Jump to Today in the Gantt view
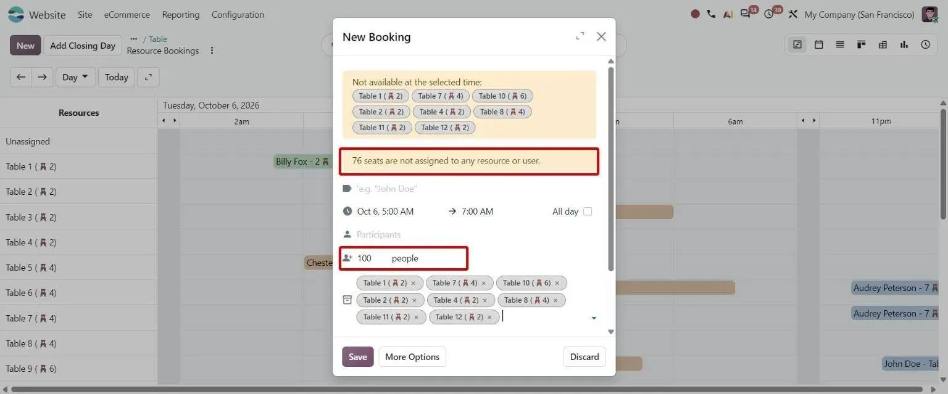The height and width of the screenshot is (394, 948). (117, 77)
